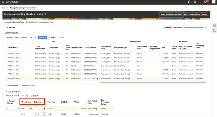Select Standard Cost Overhead Absorption Rules tab
Screen dimensions: 217x117
point(40,22)
